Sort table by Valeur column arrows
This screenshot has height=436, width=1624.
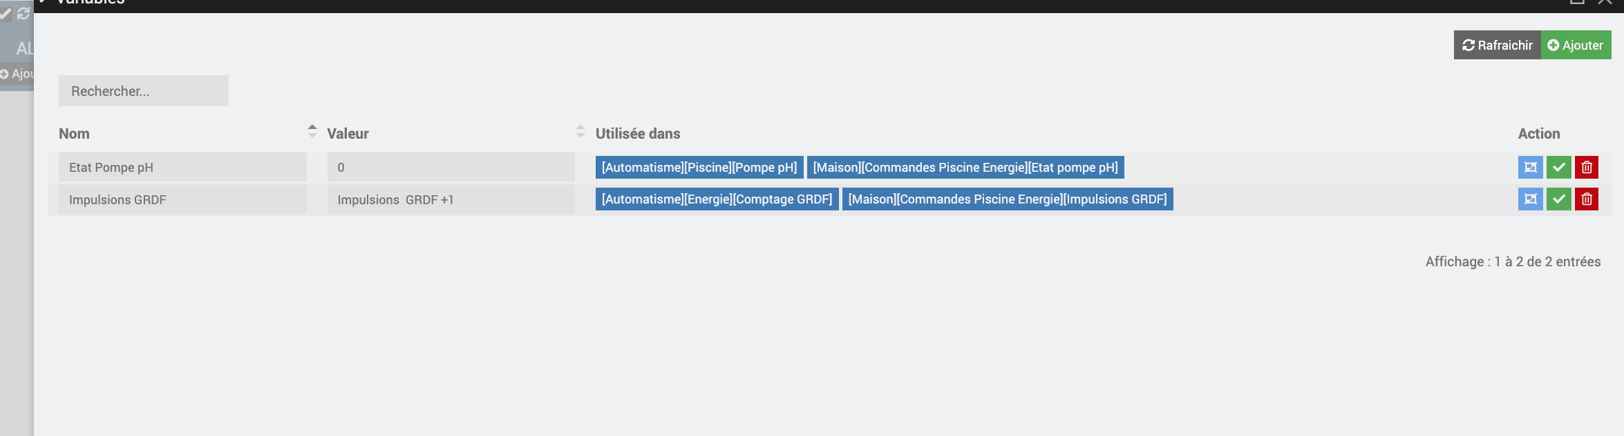pos(580,131)
